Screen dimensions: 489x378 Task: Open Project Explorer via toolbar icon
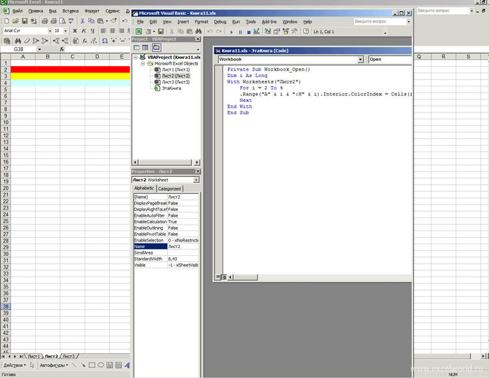[x=267, y=31]
